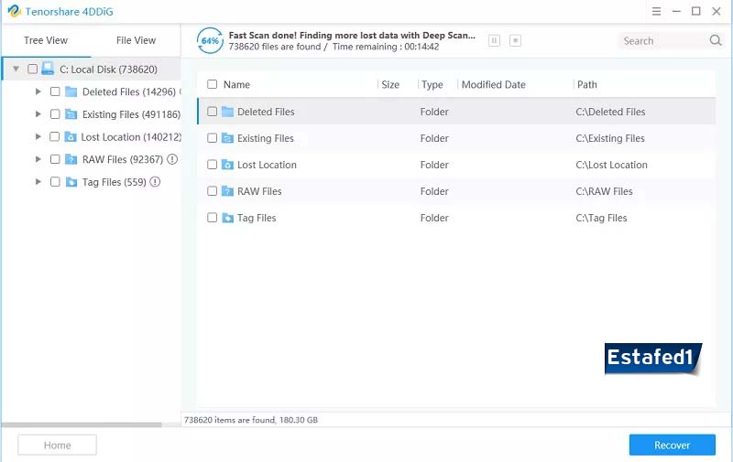Click the C: Local Disk drive icon
Viewport: 733px width, 462px height.
click(x=48, y=69)
